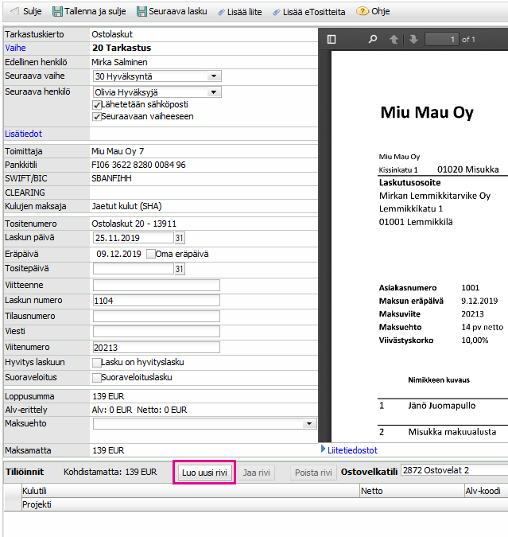
Task: Click the Seuraava lasku save icon
Action: 142,12
